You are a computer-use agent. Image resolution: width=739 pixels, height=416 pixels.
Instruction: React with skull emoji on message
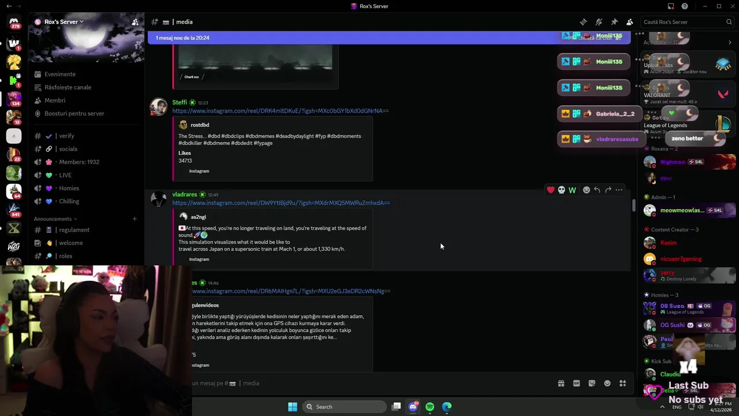click(x=561, y=190)
